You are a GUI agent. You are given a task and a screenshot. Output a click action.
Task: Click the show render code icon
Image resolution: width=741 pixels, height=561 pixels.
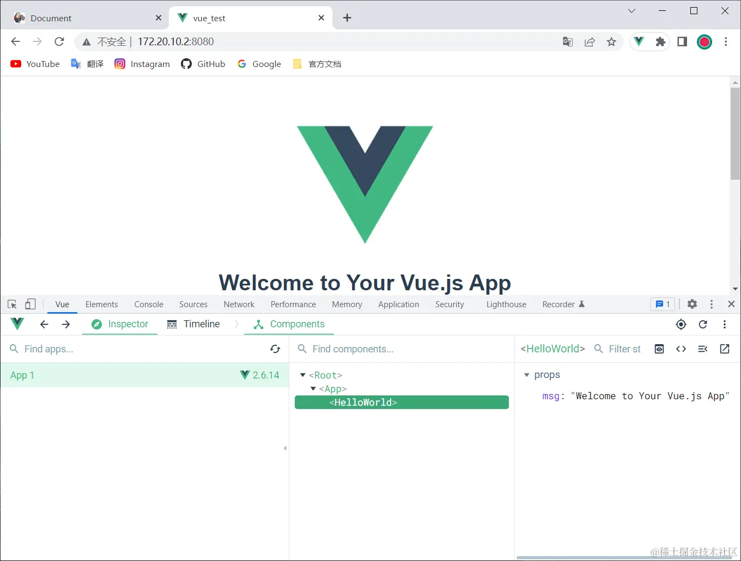703,349
